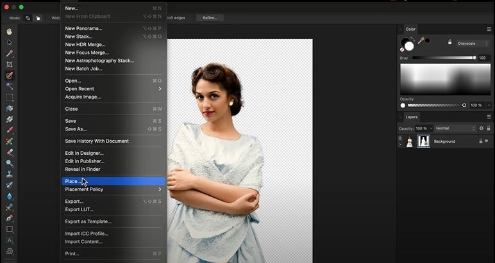495x263 pixels.
Task: Click the Refine... button
Action: tap(210, 18)
